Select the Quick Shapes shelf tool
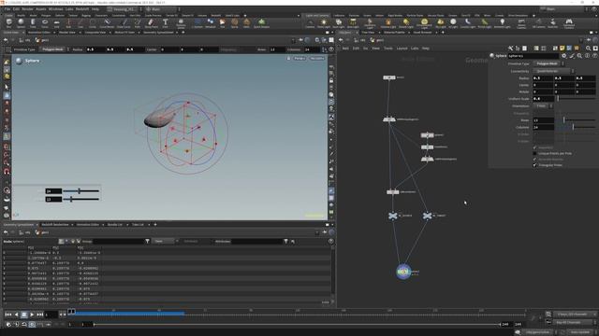The width and height of the screenshot is (599, 336). pos(261,23)
